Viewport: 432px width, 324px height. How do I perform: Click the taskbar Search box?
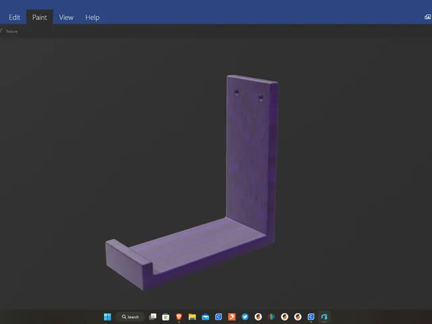coord(130,317)
